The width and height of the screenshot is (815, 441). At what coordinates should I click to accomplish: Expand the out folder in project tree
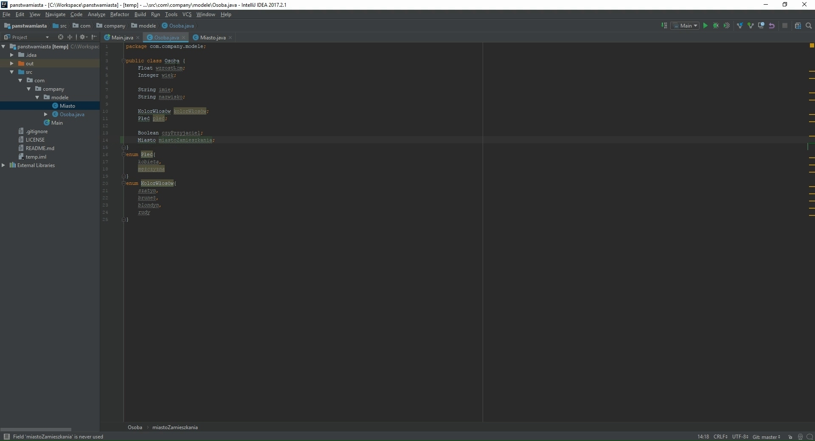coord(12,64)
